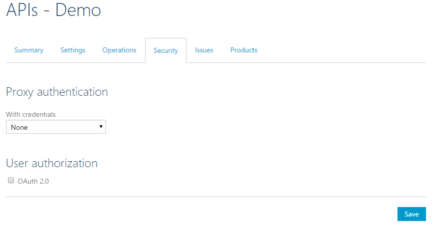The image size is (437, 229).
Task: Go to the Operations tab
Action: pyautogui.click(x=119, y=50)
